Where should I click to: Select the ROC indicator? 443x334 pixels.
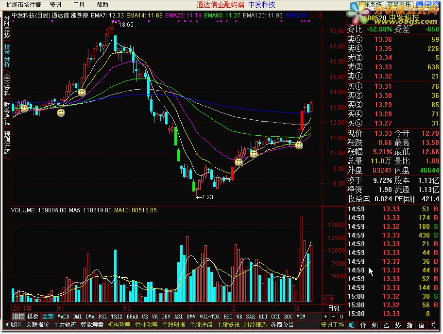pyautogui.click(x=288, y=317)
